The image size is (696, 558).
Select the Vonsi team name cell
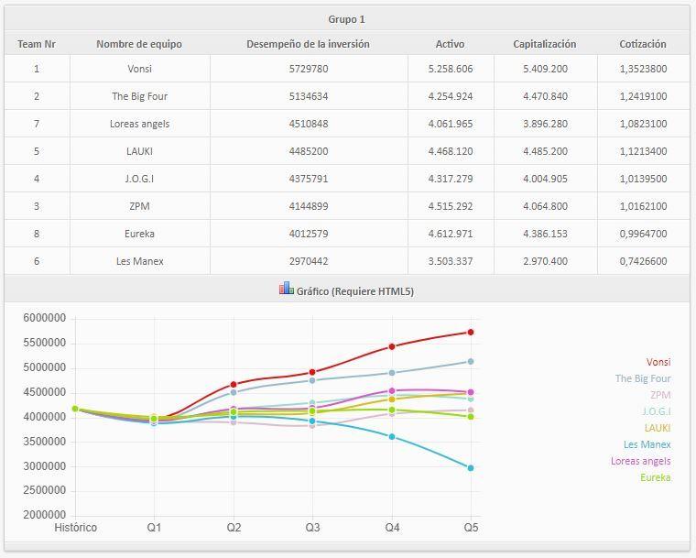[139, 69]
